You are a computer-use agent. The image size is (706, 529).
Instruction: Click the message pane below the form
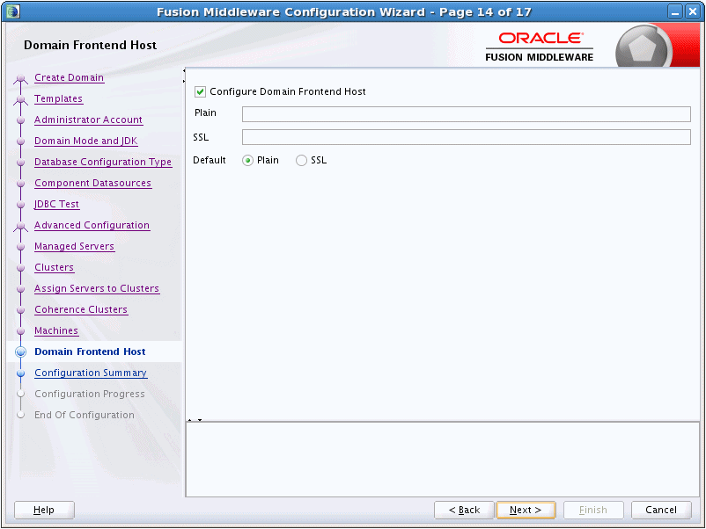pos(443,460)
